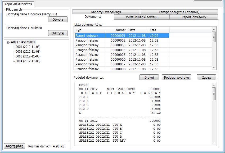
Task: Sort list by Typ column header
Action: (x=90, y=30)
